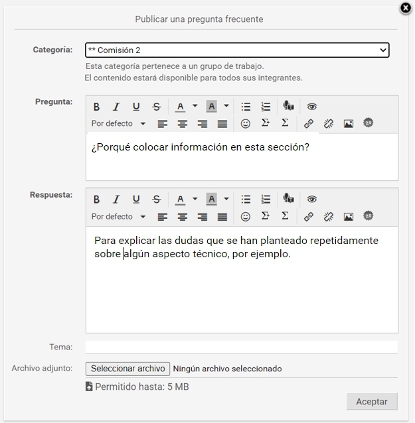Open the Categoría dropdown showing Comisión 2

click(237, 50)
